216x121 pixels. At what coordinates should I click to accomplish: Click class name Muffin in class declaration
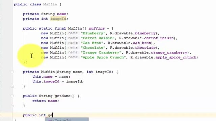50,4
